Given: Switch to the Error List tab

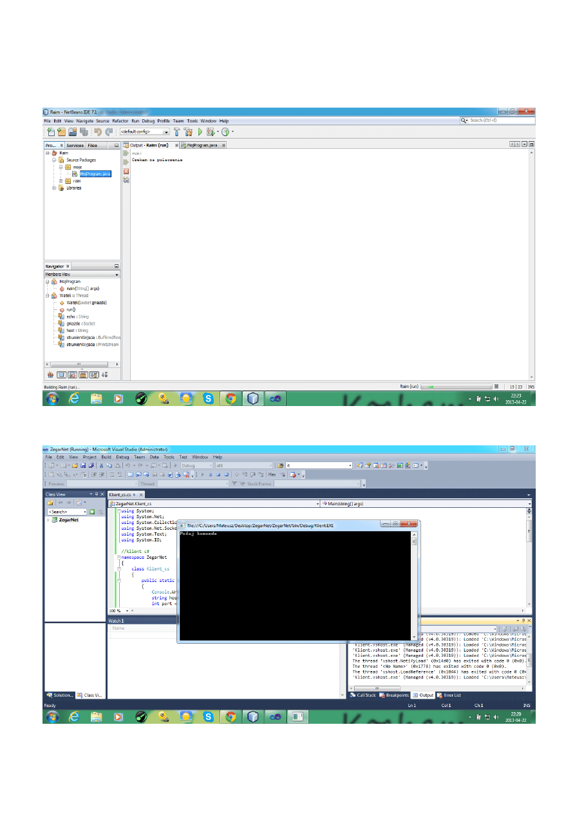Looking at the screenshot, I should coord(450,695).
